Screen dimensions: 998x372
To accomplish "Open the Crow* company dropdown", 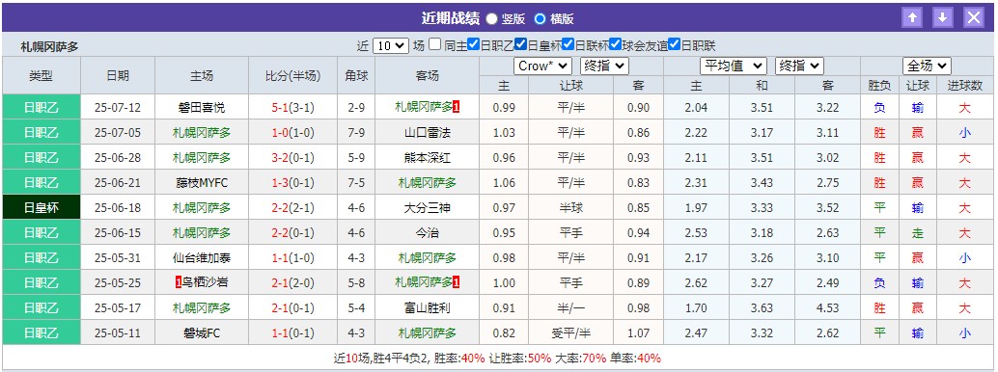I will 543,66.
